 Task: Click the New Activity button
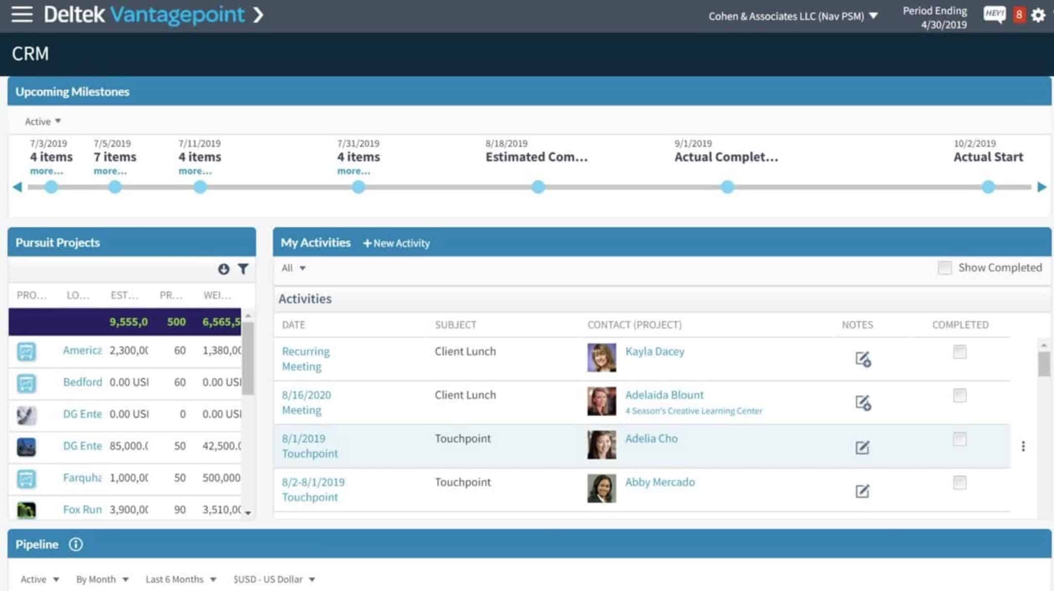tap(396, 243)
